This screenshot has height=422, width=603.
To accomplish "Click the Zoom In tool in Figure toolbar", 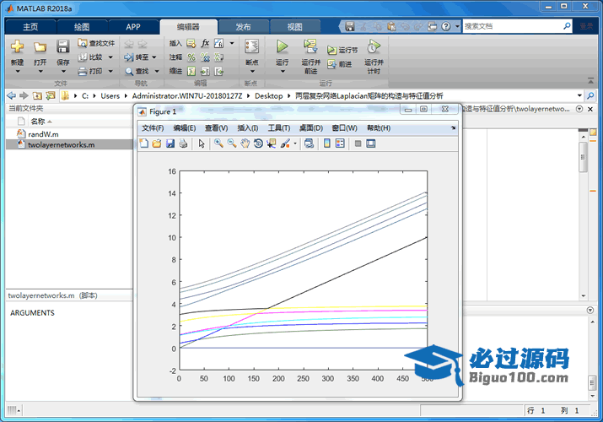I will coord(218,143).
